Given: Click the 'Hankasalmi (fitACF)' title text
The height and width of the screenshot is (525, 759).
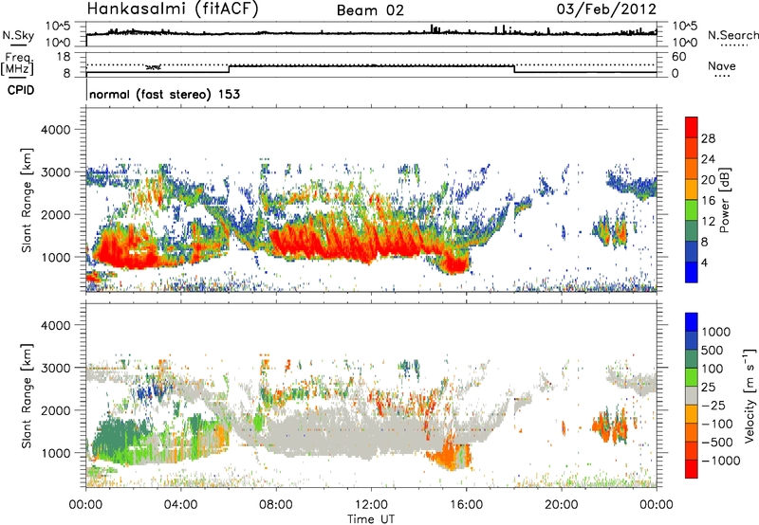Looking at the screenshot, I should (173, 9).
